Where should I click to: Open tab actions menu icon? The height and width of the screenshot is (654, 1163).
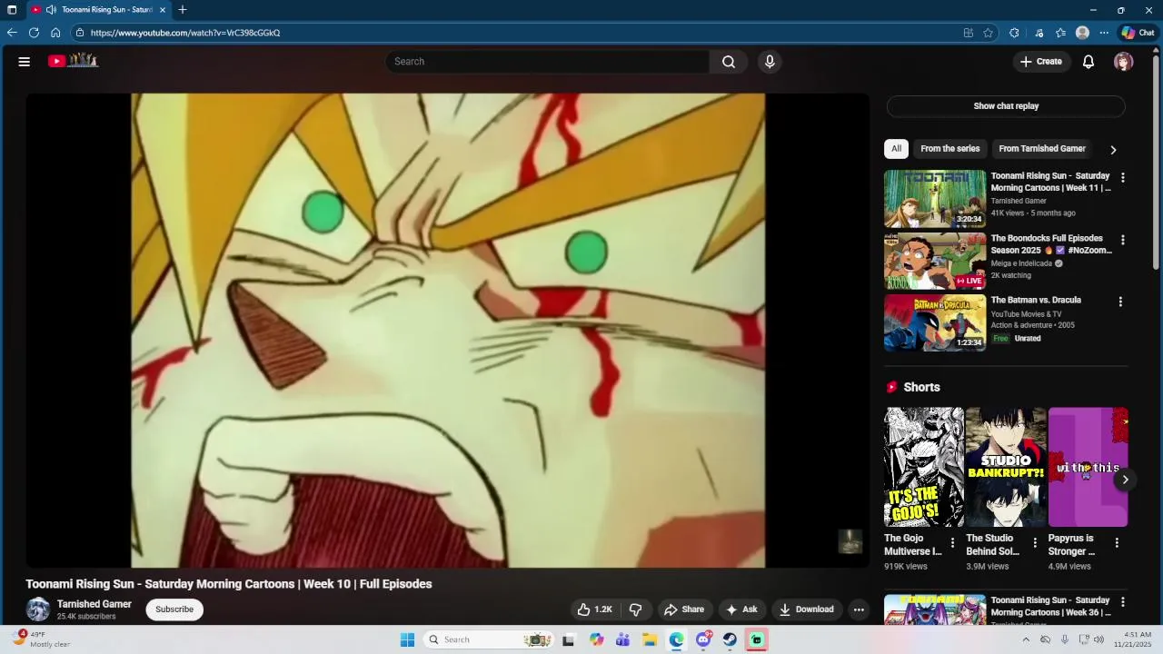pos(12,10)
